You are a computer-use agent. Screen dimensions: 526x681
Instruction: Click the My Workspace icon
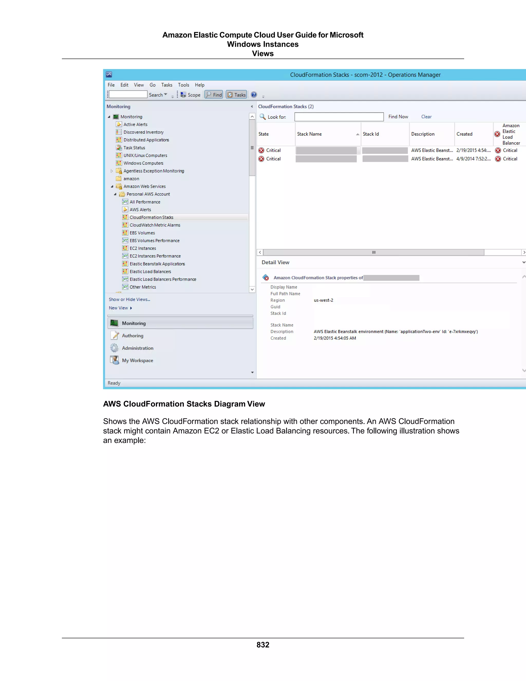point(115,360)
